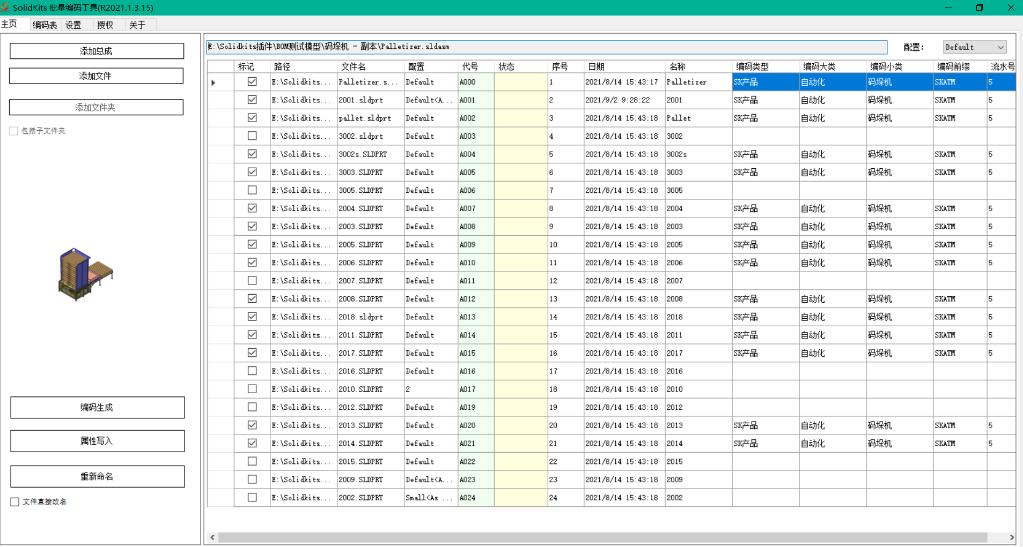
Task: Click the horizontal scrollbar right arrow
Action: tap(1011, 537)
